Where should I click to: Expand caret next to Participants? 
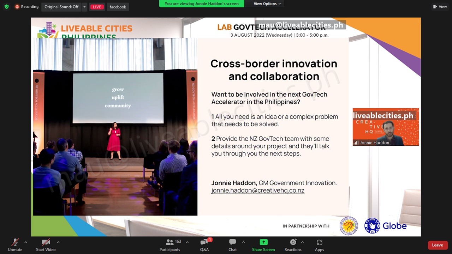click(187, 242)
